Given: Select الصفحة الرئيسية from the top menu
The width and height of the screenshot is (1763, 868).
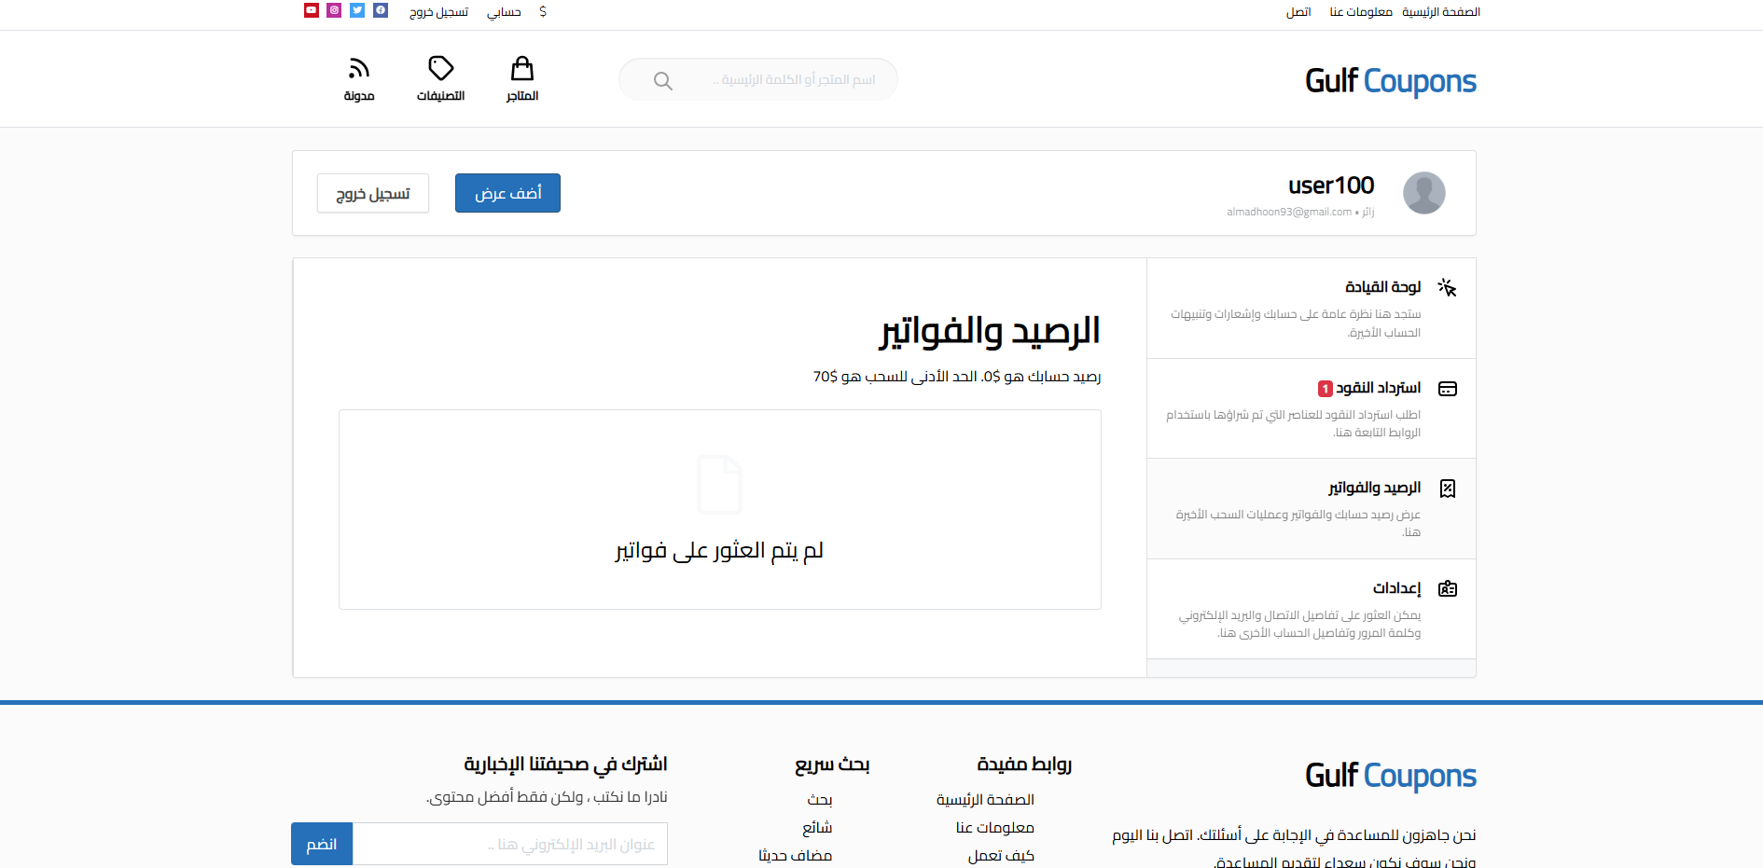Looking at the screenshot, I should [1440, 11].
